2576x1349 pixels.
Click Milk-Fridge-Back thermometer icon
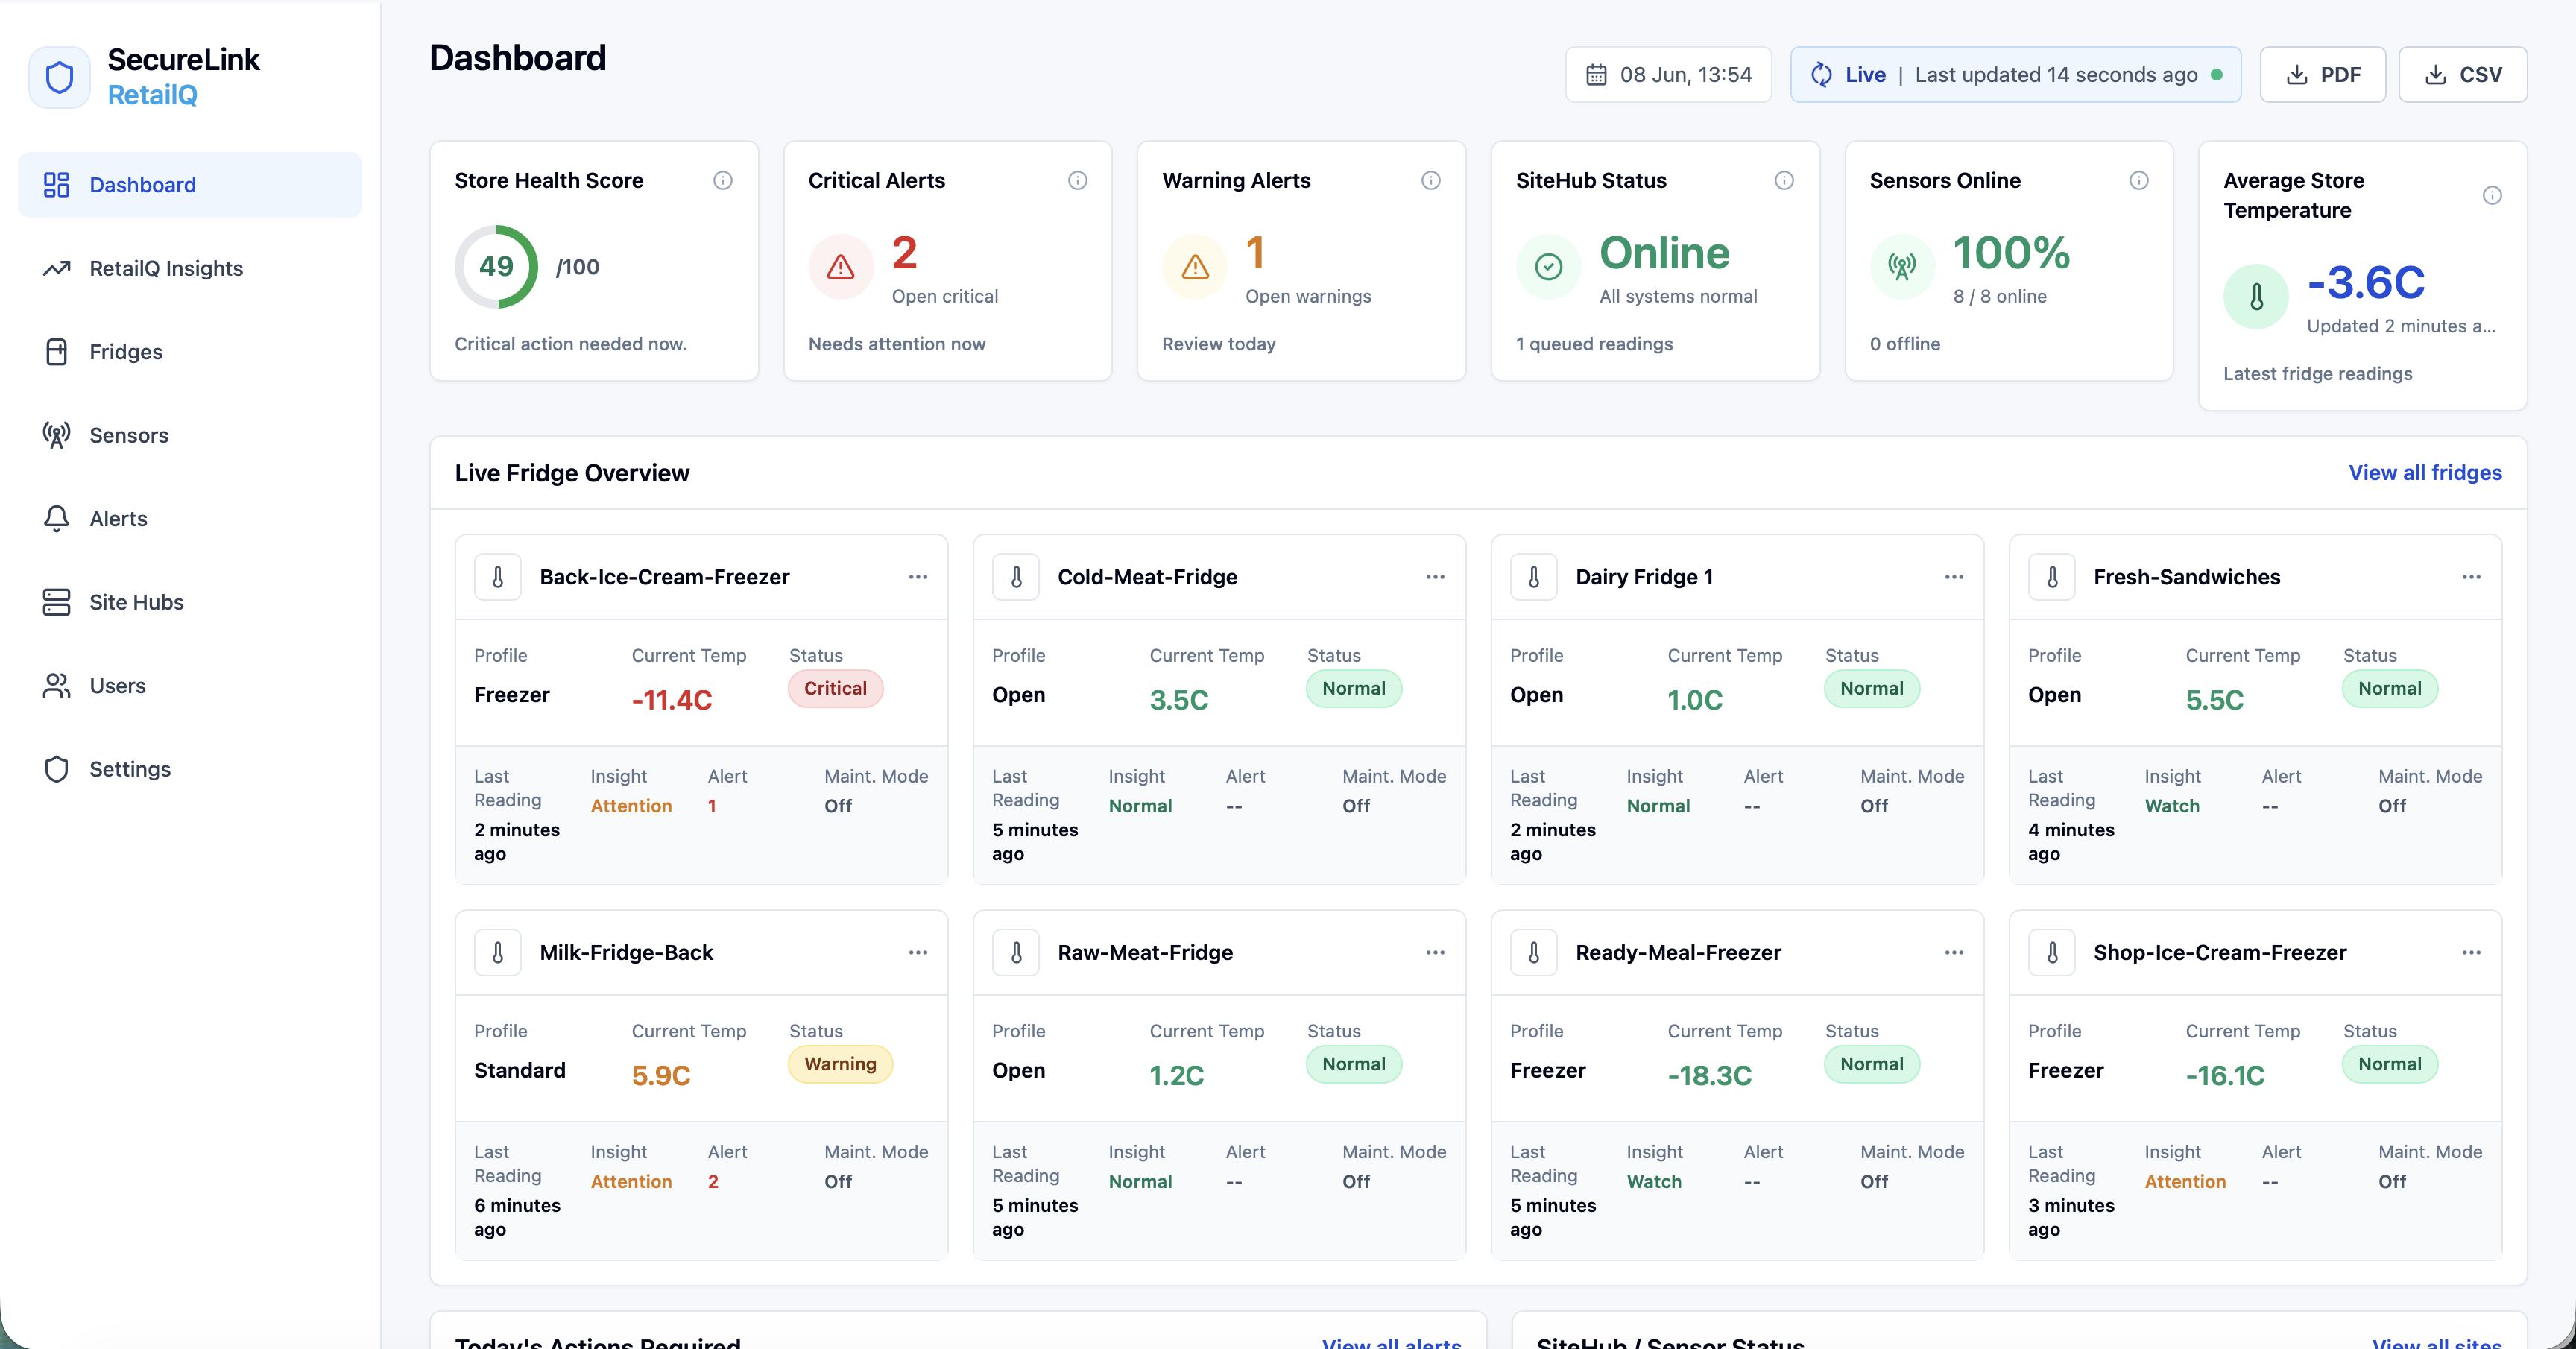(x=498, y=953)
